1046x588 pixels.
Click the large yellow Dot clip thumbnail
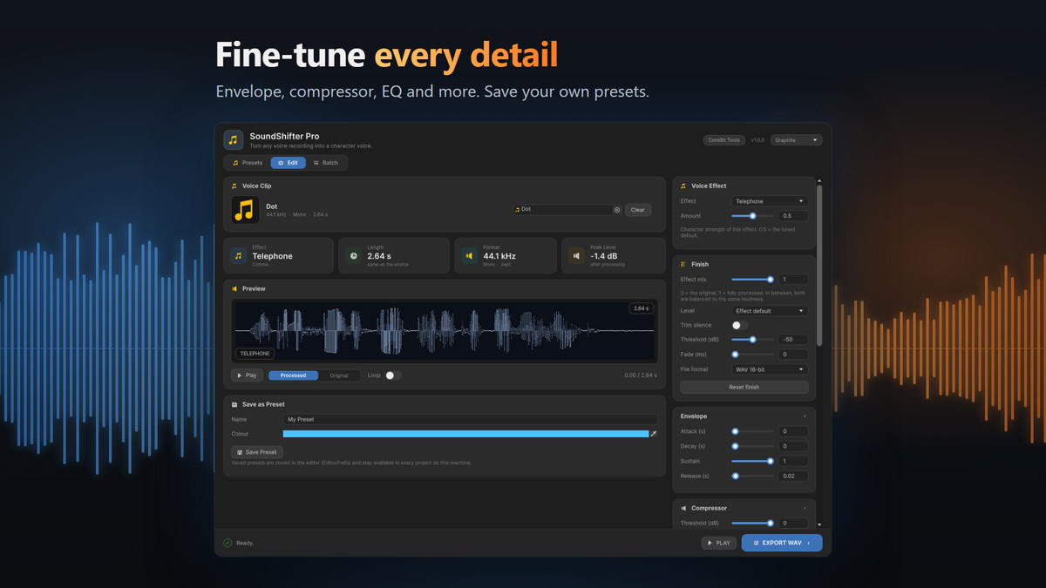point(245,209)
